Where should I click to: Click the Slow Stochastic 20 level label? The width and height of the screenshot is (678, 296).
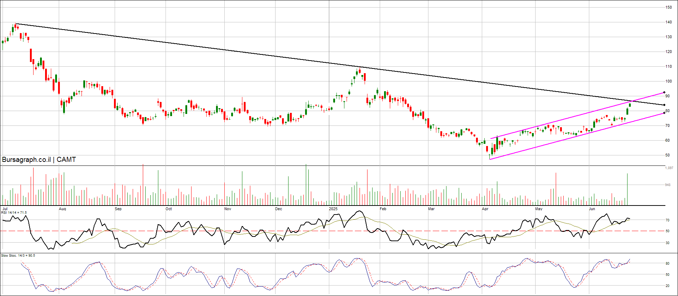pyautogui.click(x=668, y=286)
